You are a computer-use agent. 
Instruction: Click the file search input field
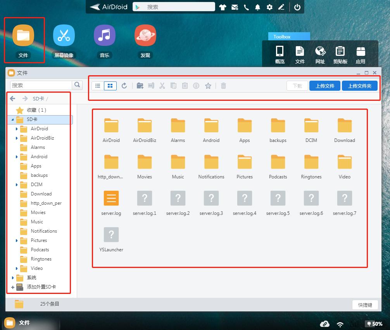click(41, 85)
